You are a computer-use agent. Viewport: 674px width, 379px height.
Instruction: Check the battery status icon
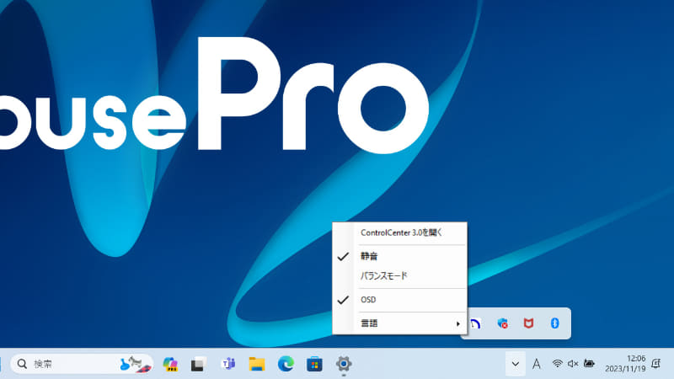click(589, 364)
